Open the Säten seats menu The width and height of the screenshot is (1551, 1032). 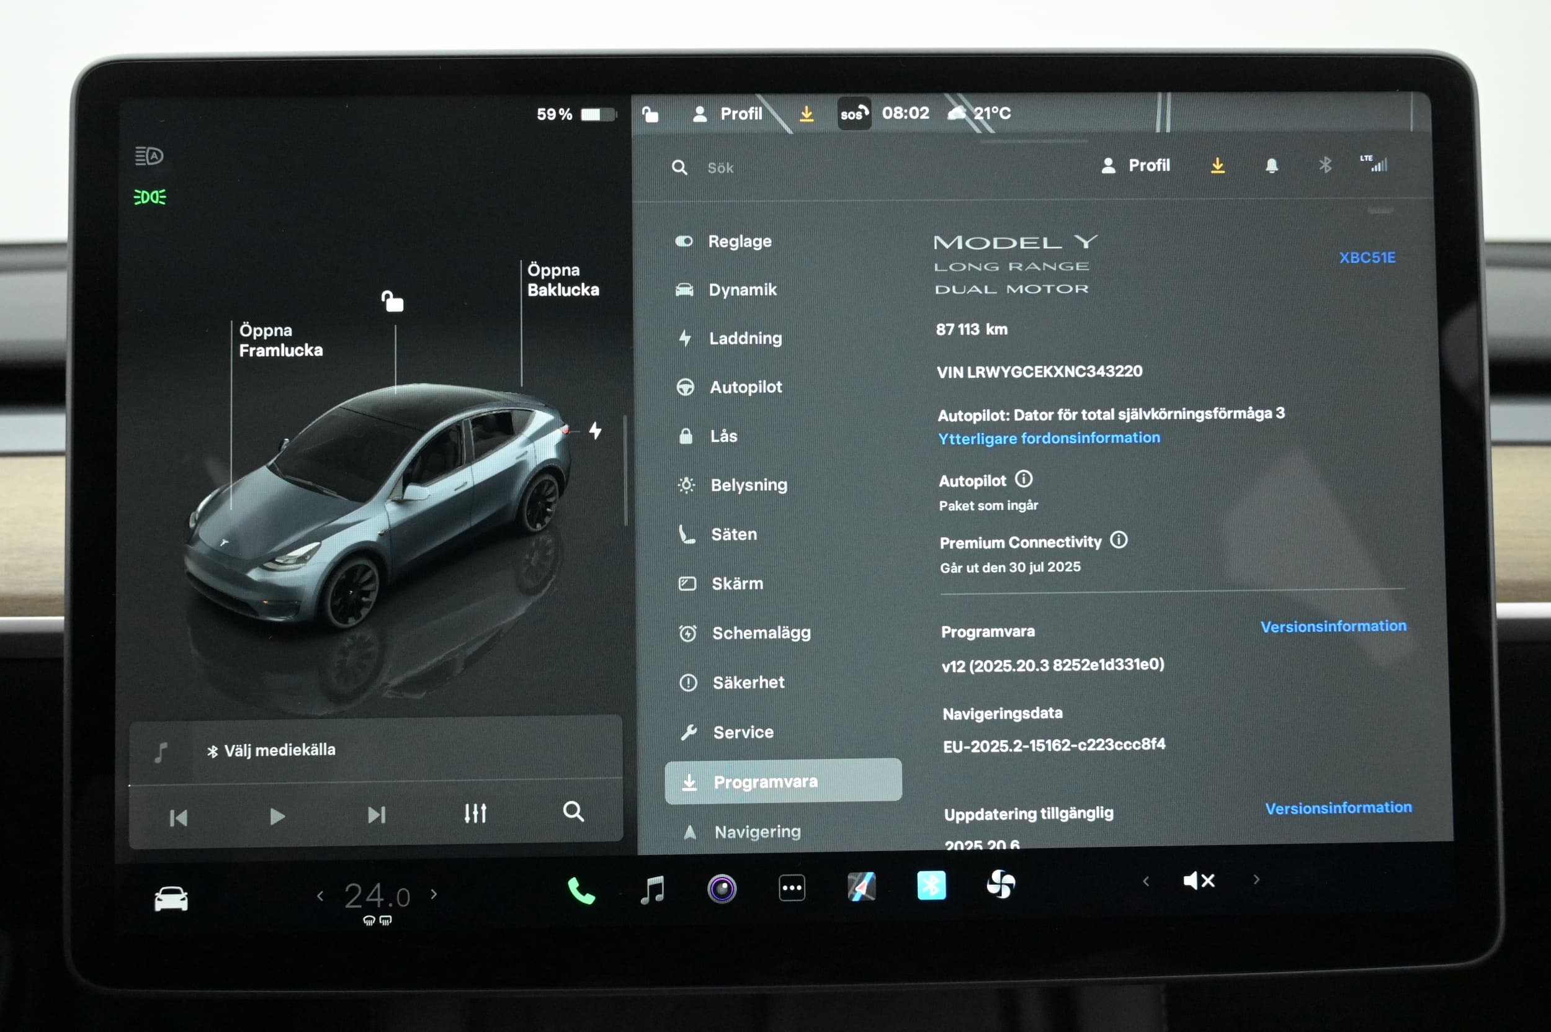[x=718, y=534]
